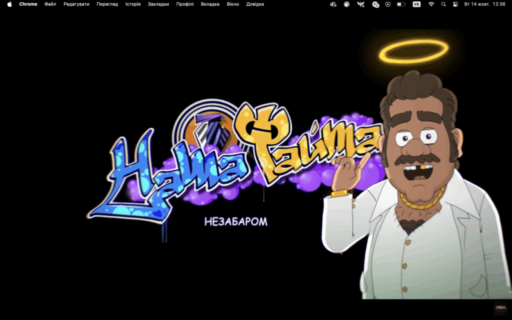Select the Профілі menu
Screen dimensions: 512x320
click(x=185, y=4)
